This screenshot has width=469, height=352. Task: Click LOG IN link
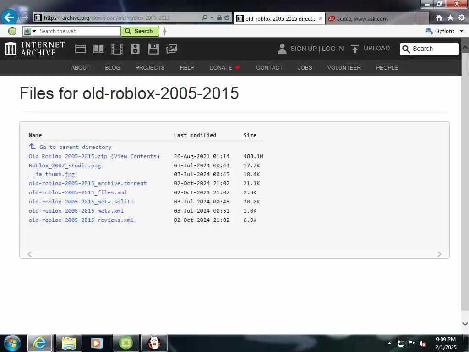point(333,49)
